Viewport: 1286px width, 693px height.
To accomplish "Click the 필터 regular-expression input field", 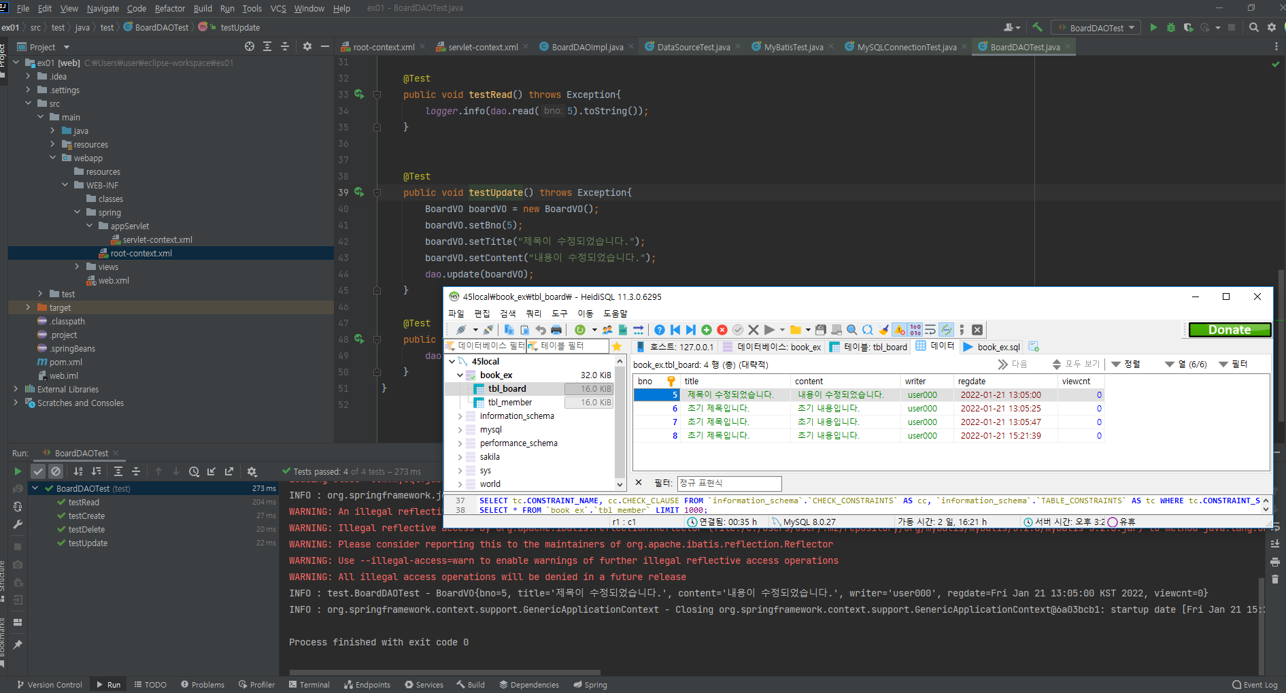I will coord(729,483).
